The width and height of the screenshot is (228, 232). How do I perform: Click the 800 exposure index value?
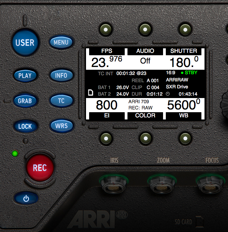[107, 105]
